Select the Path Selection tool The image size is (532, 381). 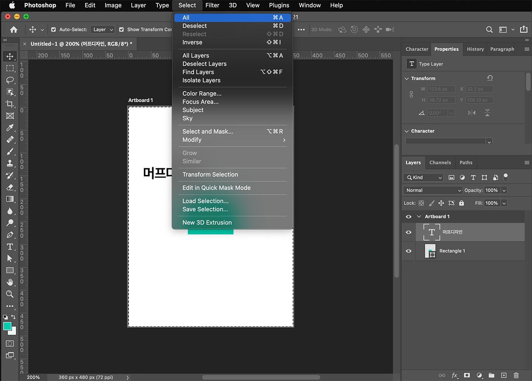pos(10,258)
